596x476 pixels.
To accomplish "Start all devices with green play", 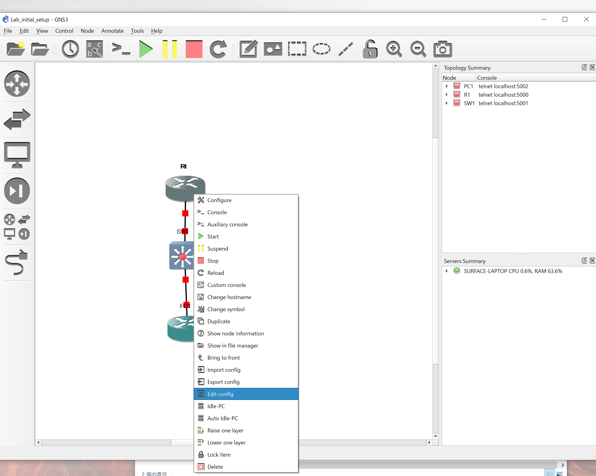I will click(146, 49).
